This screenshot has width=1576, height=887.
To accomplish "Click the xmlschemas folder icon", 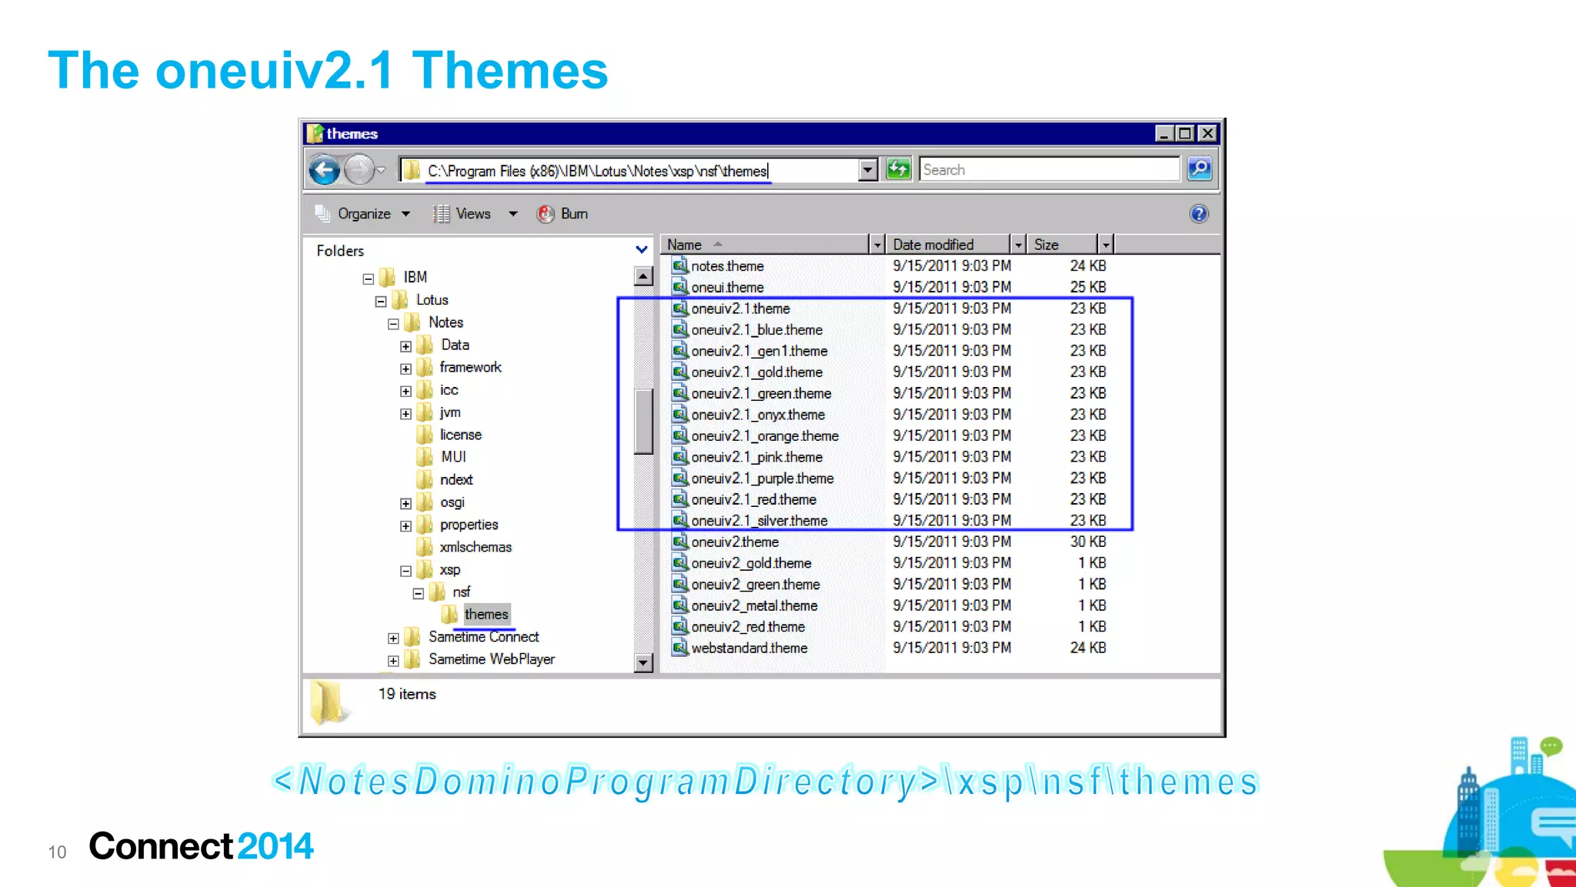I will 425,547.
